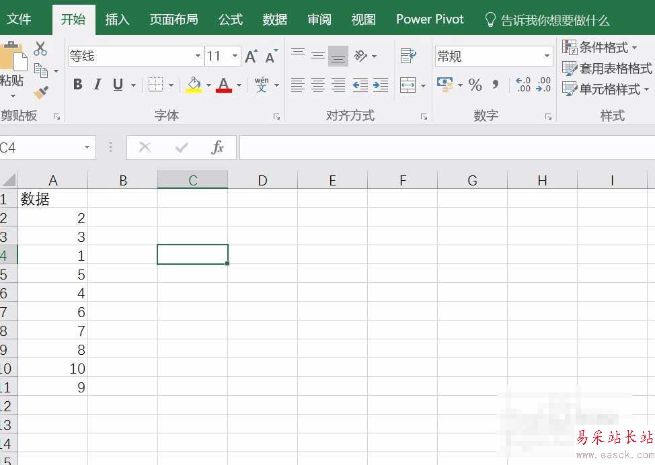Image resolution: width=655 pixels, height=465 pixels.
Task: Open the number format 常规 dropdown
Action: 547,56
